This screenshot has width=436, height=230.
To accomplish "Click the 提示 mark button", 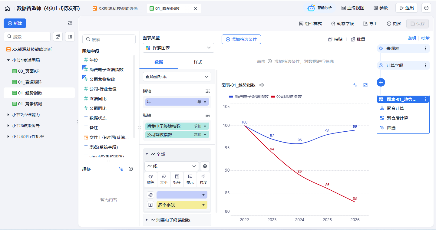I will (190, 180).
